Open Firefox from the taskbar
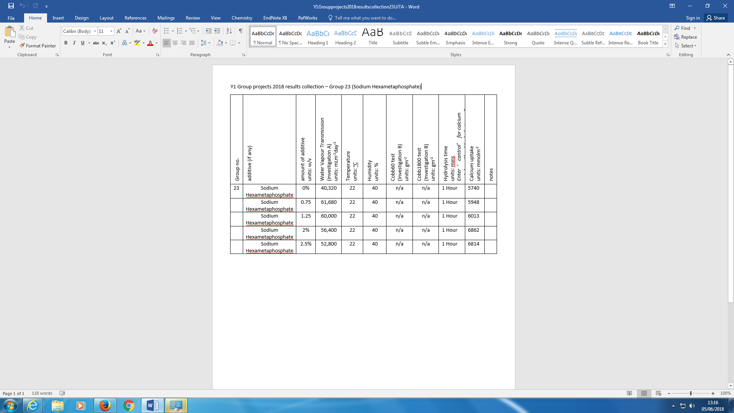 [105, 405]
